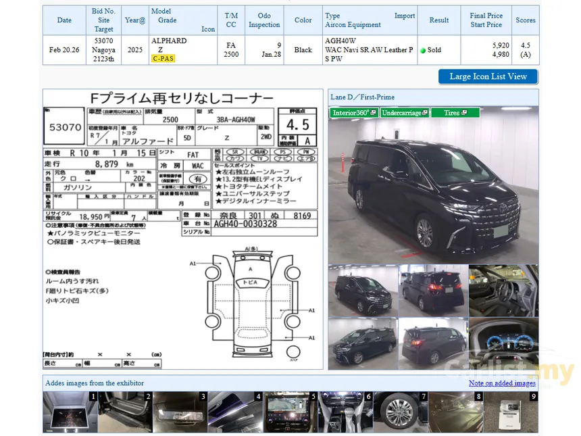Open exhibitor image 8 dark interior

(455, 412)
